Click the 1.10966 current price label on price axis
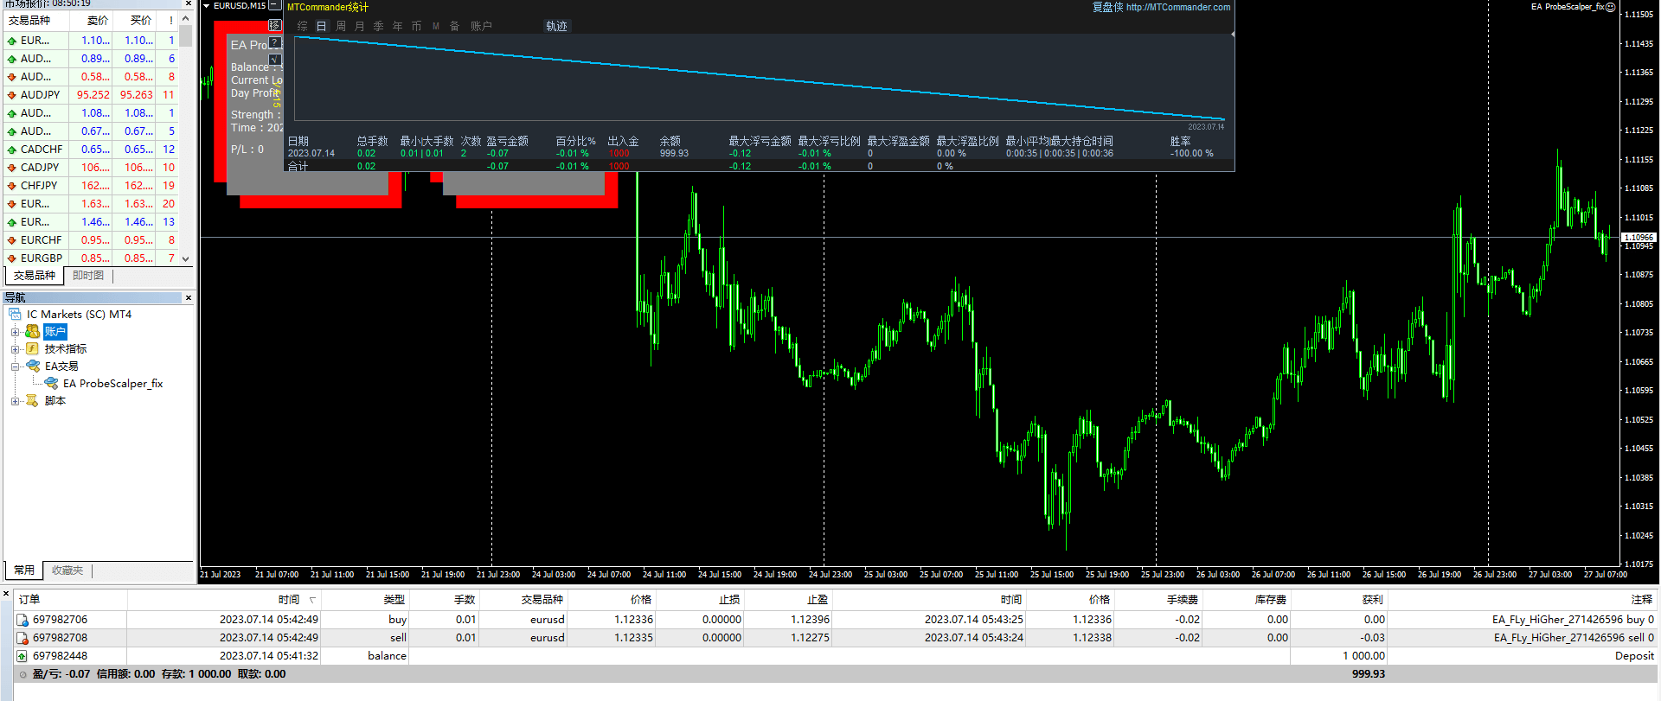1661x701 pixels. click(1639, 237)
